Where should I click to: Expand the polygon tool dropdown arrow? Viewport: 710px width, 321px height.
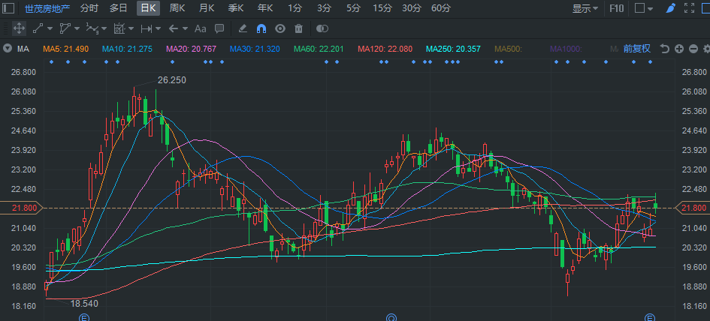pyautogui.click(x=77, y=29)
